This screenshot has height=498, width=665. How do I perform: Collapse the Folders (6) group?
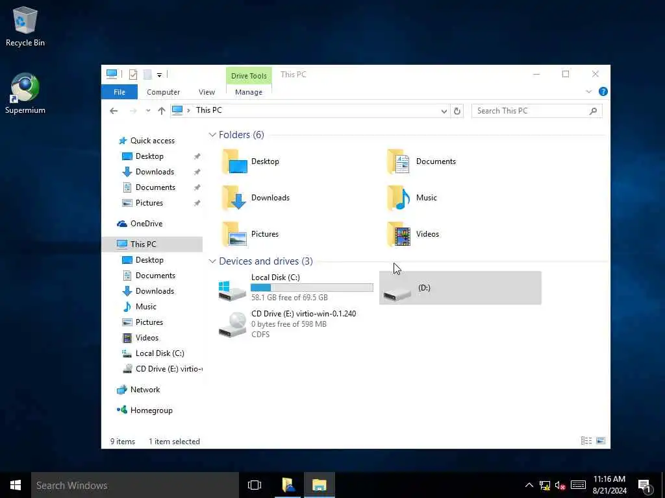(212, 135)
